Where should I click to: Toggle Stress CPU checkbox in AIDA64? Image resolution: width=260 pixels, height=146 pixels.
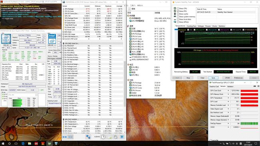[x=178, y=8]
